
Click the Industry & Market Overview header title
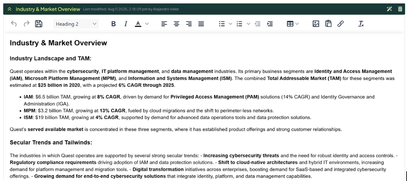click(x=48, y=9)
